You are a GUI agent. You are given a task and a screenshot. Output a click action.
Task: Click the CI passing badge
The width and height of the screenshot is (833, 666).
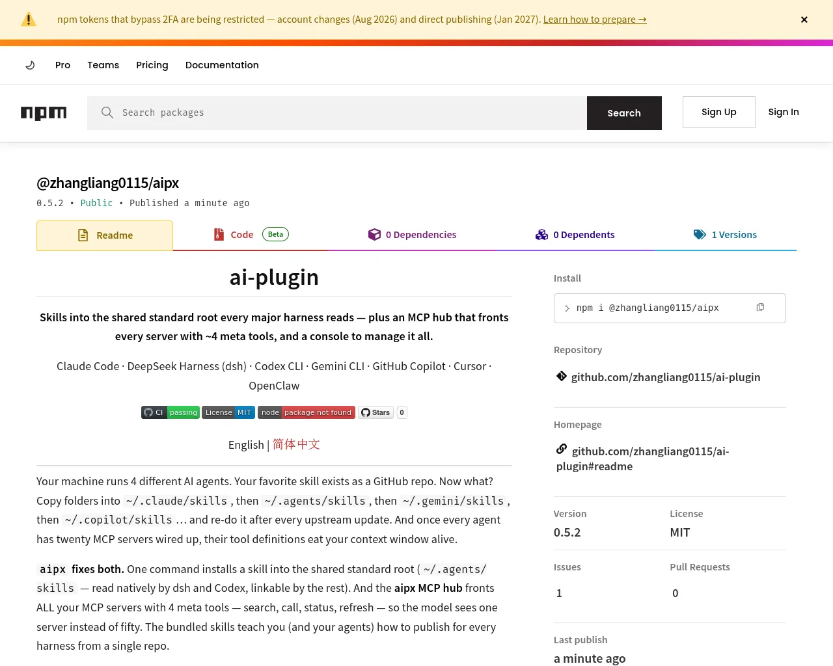[x=171, y=412]
